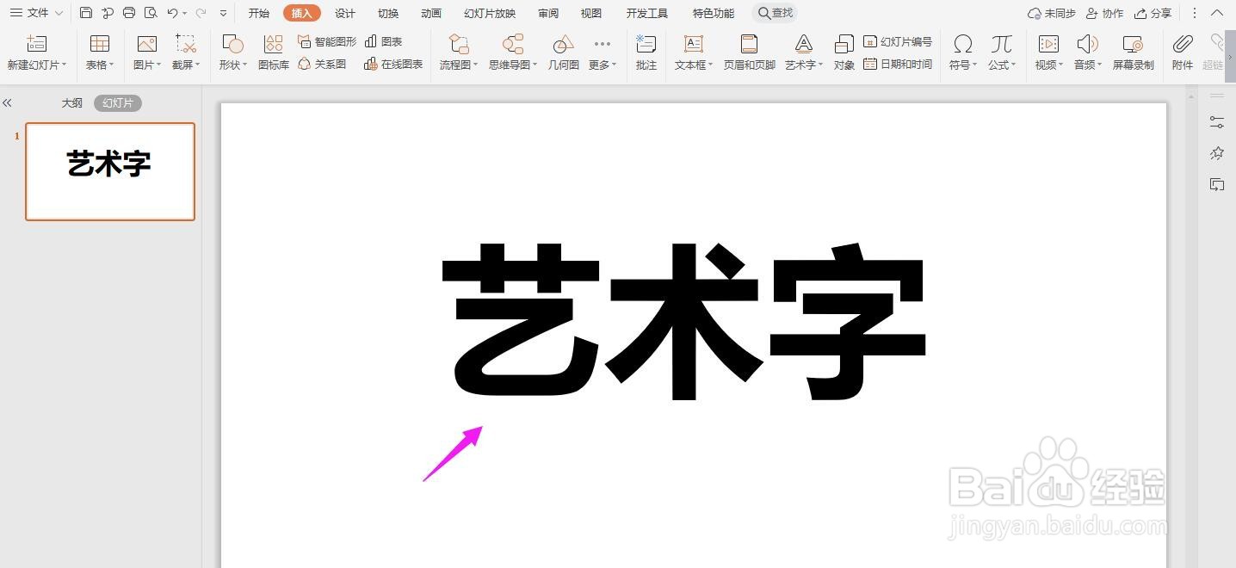Click the Not Synced (未同步) button
This screenshot has width=1236, height=568.
pyautogui.click(x=1051, y=13)
